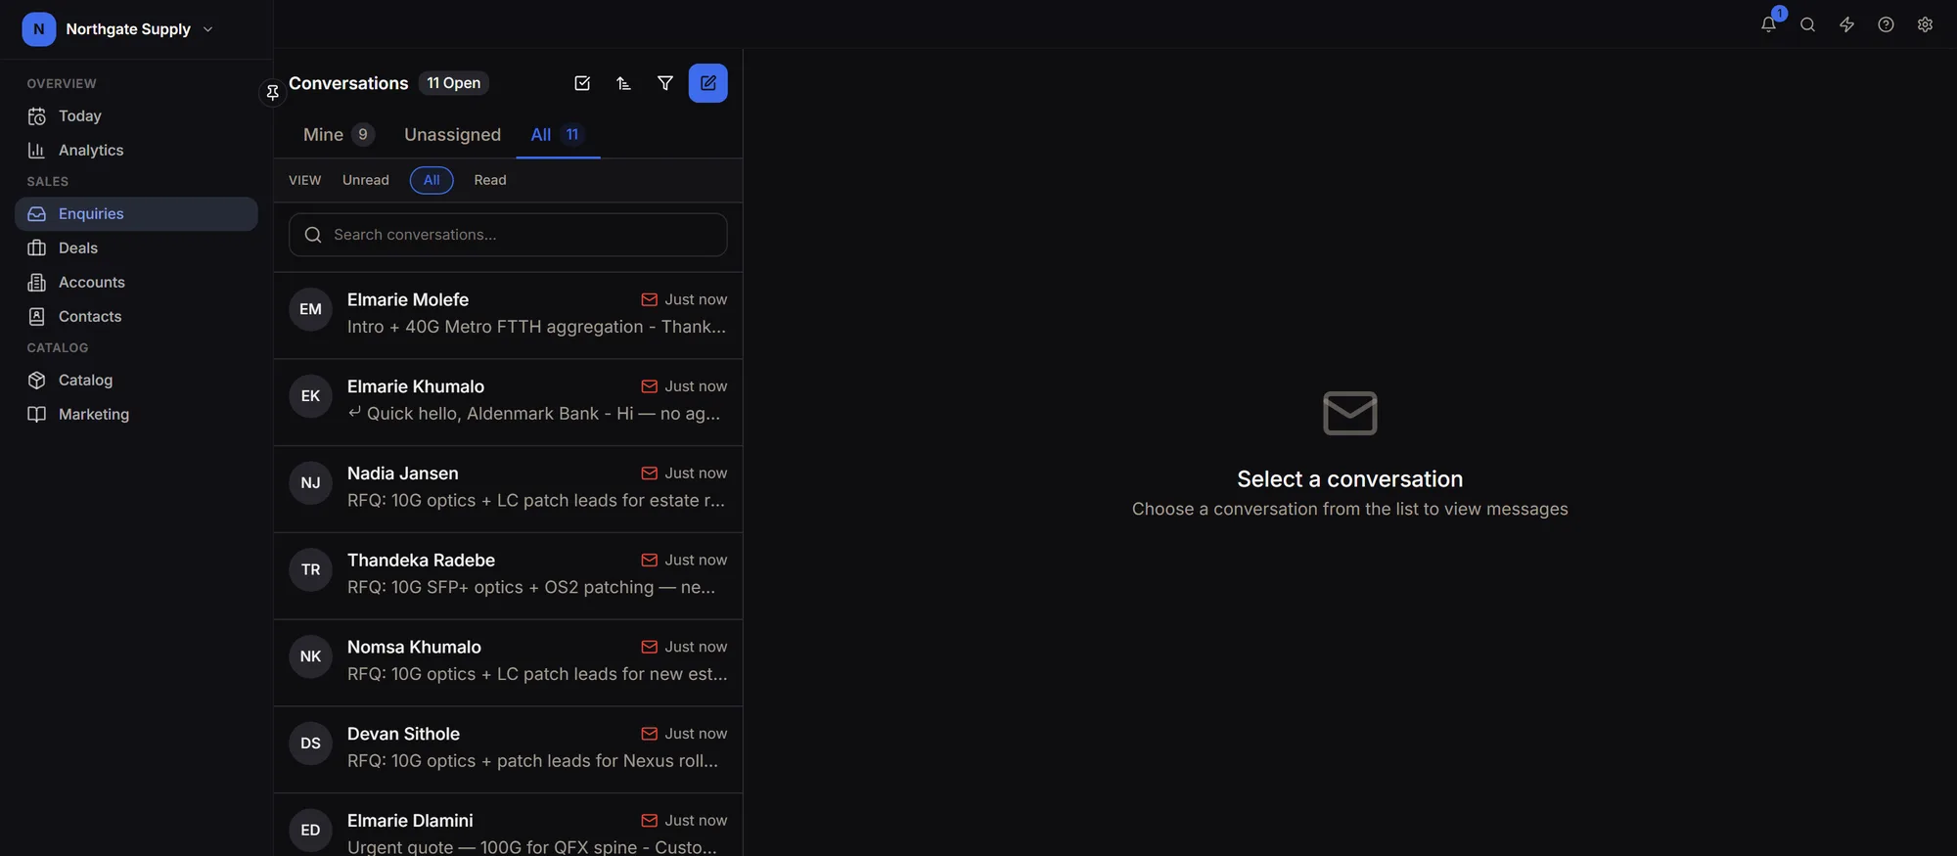The image size is (1957, 856).
Task: Open the notifications bell
Action: (x=1768, y=24)
